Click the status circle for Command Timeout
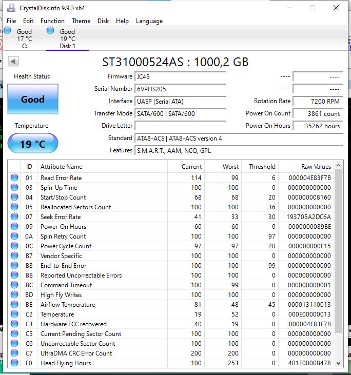 pos(14,285)
